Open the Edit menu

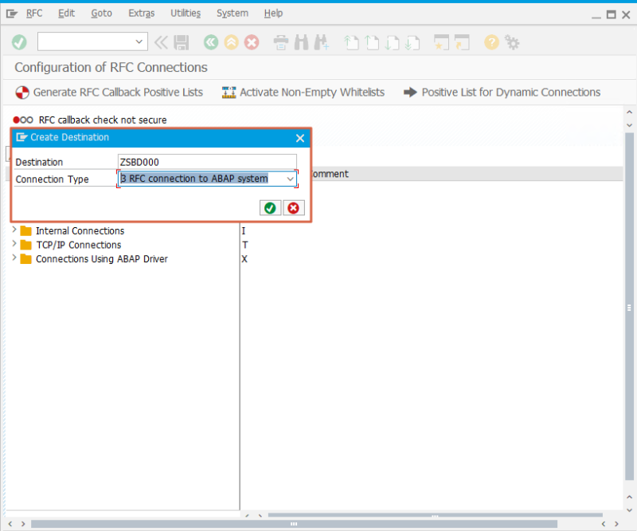click(x=66, y=14)
